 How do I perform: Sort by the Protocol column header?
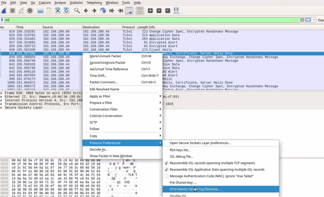pyautogui.click(x=129, y=27)
